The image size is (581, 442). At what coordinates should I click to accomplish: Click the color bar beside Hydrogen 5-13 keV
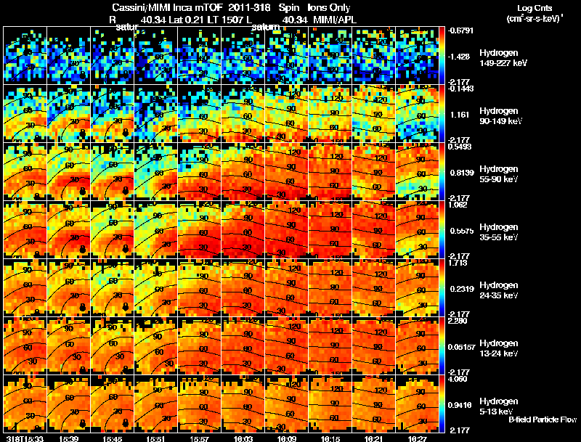(x=442, y=404)
